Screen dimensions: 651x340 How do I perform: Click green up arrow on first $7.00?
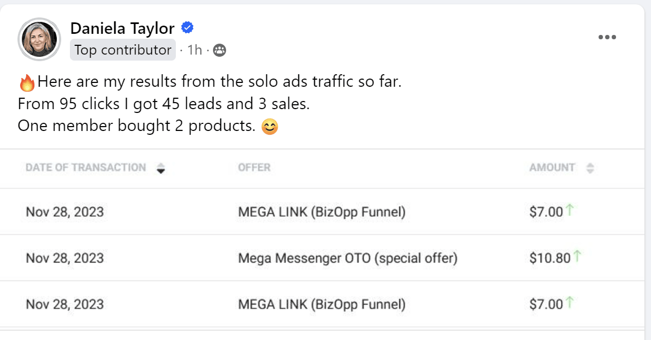(570, 211)
